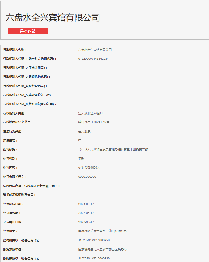Click the 数据来源单位 value text
The width and height of the screenshot is (209, 262).
(102, 250)
